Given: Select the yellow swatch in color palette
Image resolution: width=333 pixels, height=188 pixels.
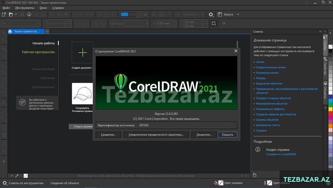Looking at the screenshot, I should (x=330, y=109).
